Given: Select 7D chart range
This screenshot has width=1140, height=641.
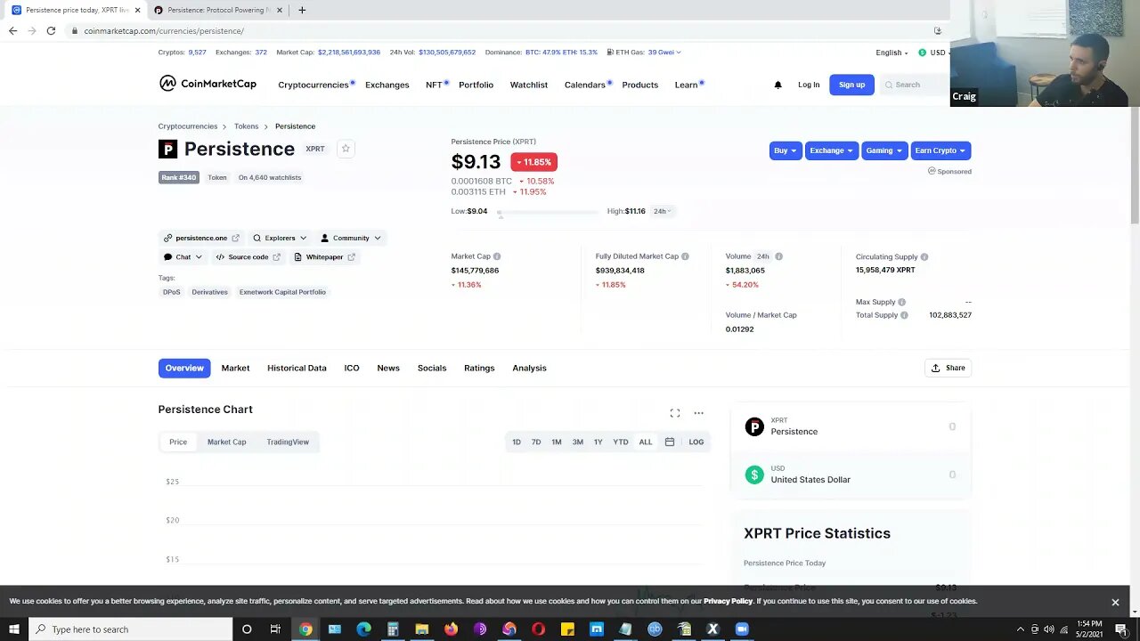Looking at the screenshot, I should coord(536,442).
